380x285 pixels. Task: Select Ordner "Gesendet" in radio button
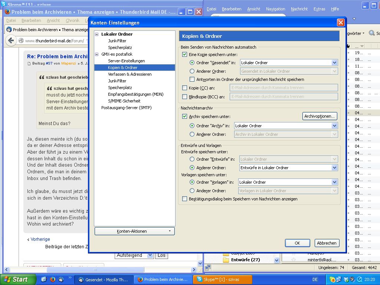tap(192, 62)
